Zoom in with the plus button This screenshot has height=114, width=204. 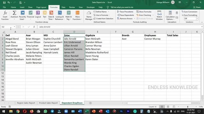196,107
